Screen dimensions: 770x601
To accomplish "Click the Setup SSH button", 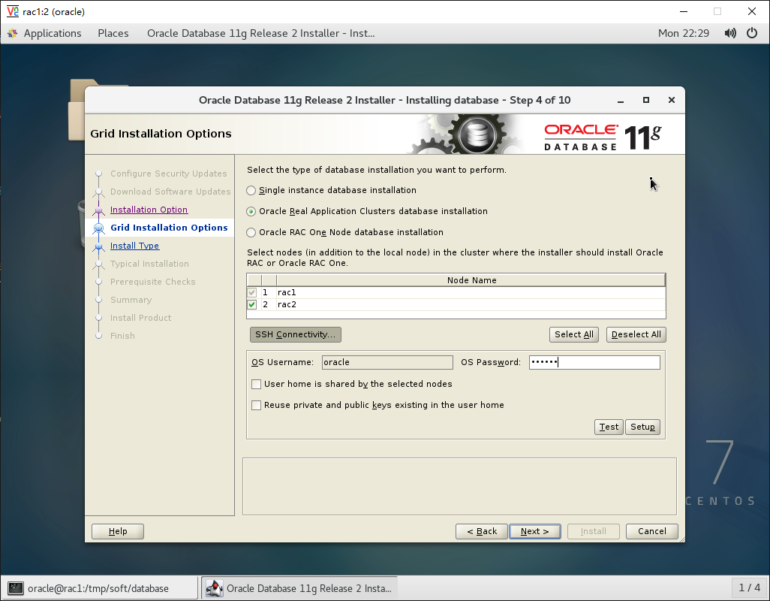I will coord(642,427).
